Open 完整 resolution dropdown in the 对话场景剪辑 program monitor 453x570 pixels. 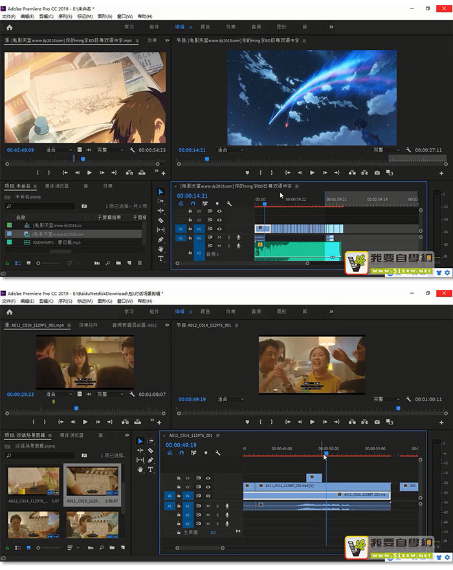tap(386, 399)
